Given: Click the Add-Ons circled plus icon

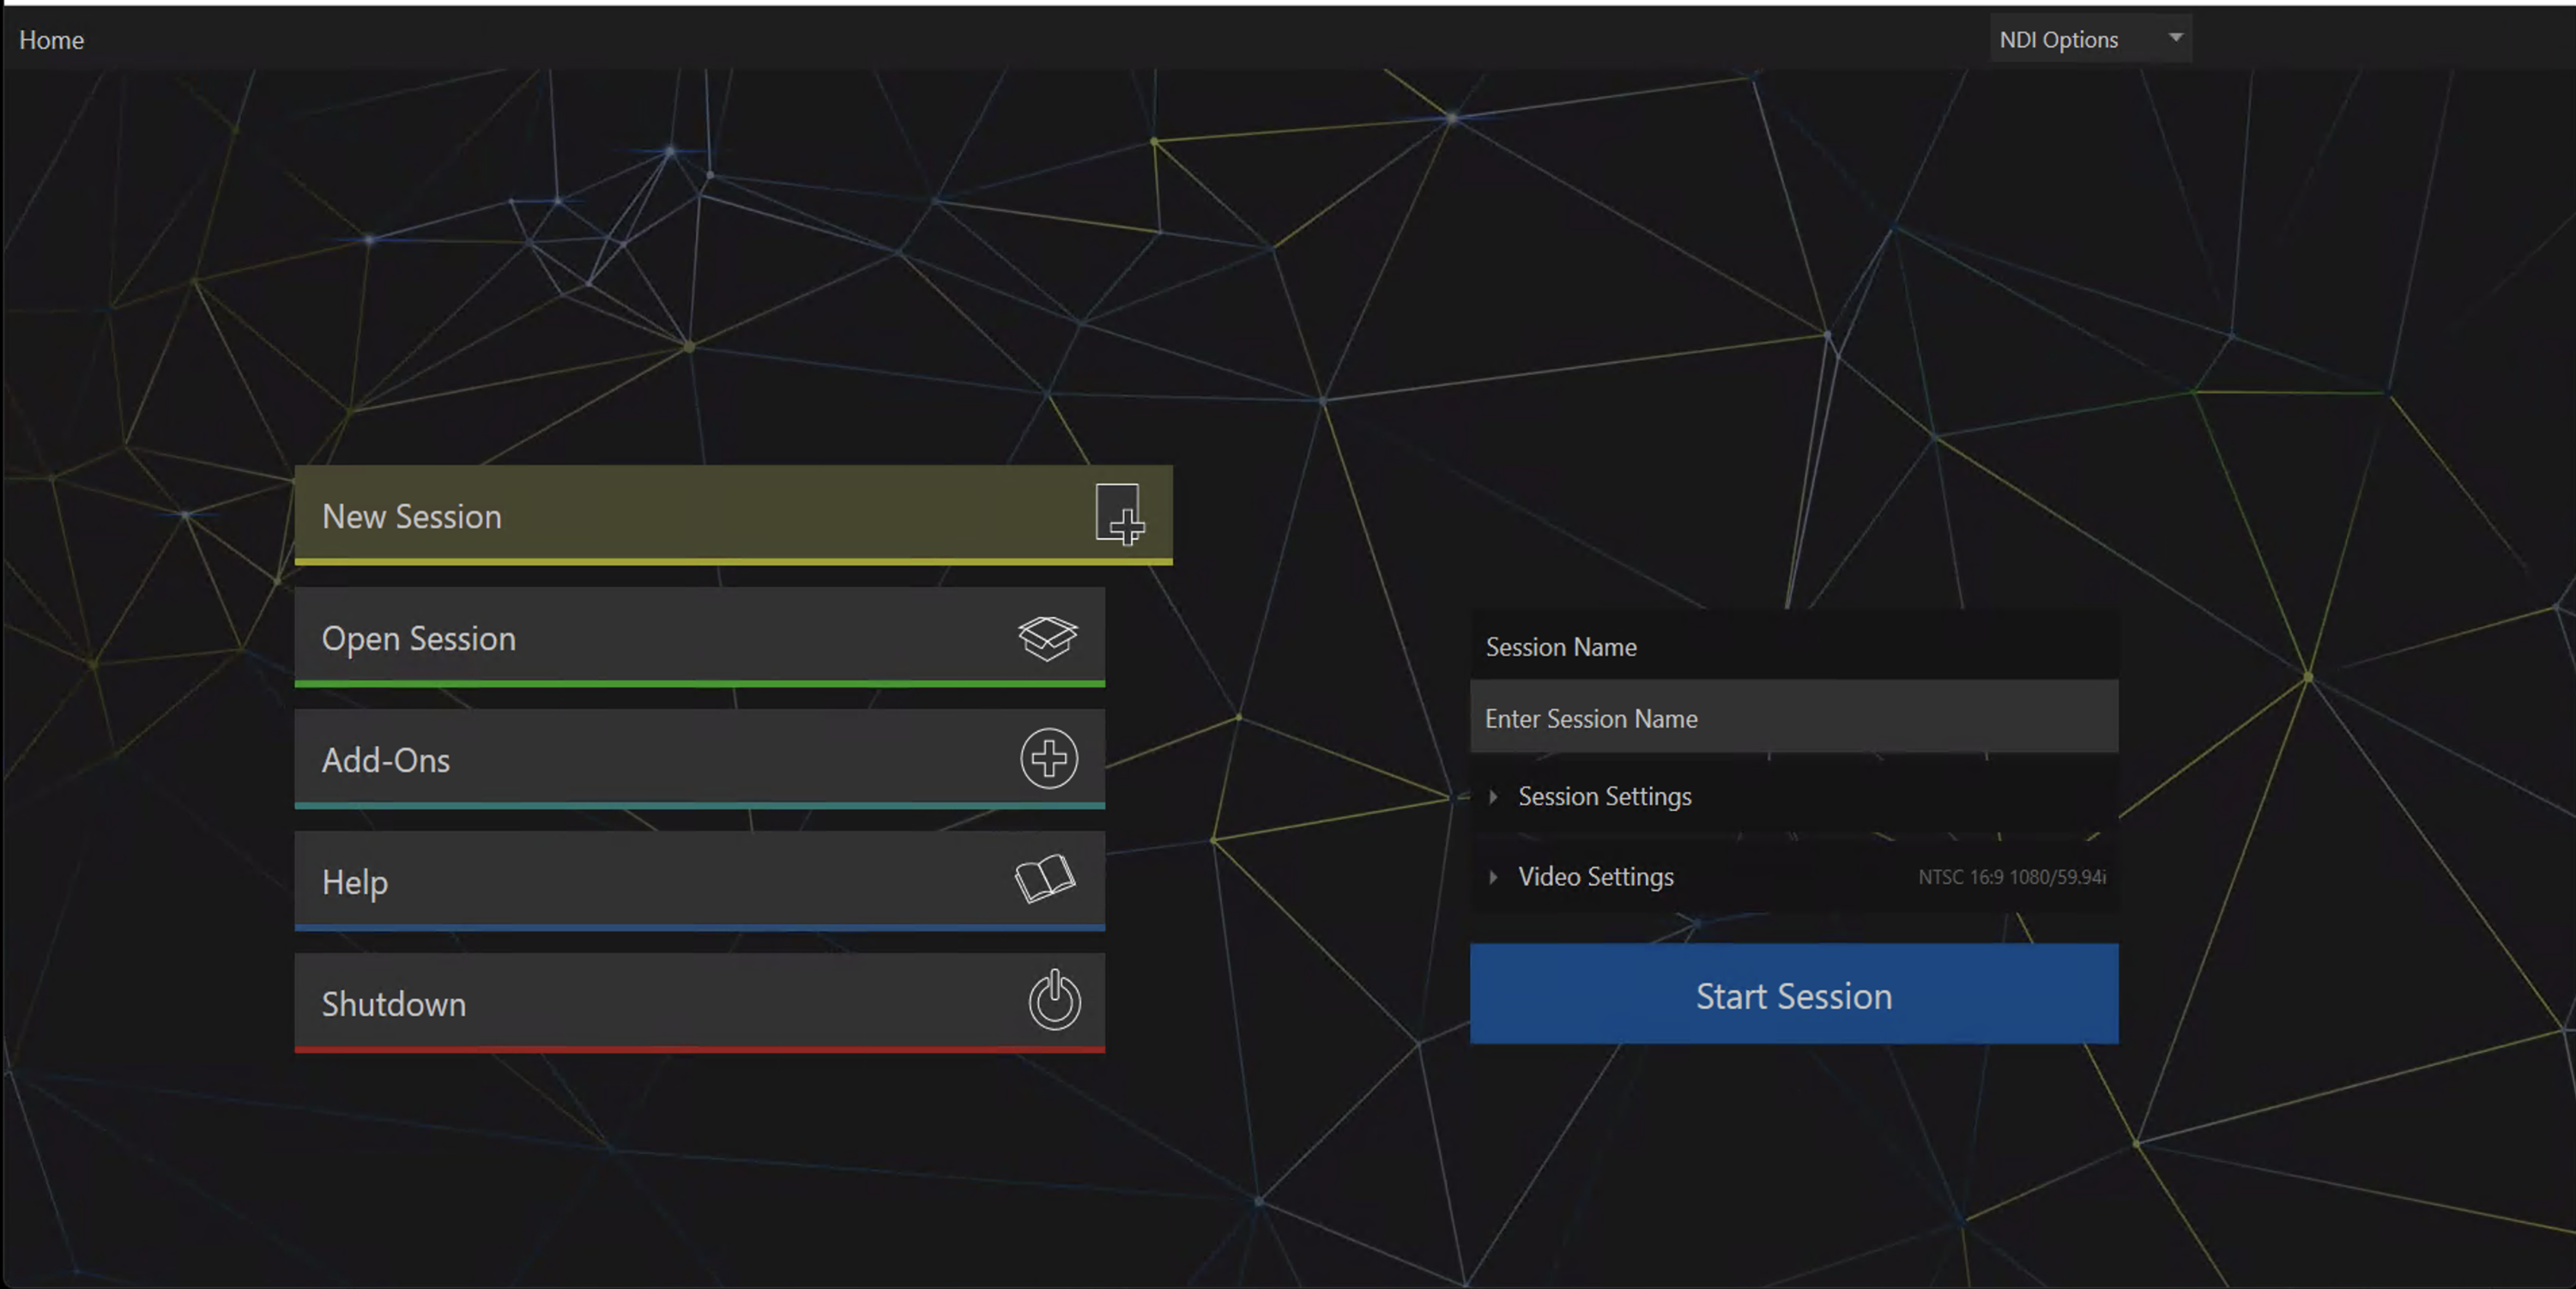Looking at the screenshot, I should 1048,759.
